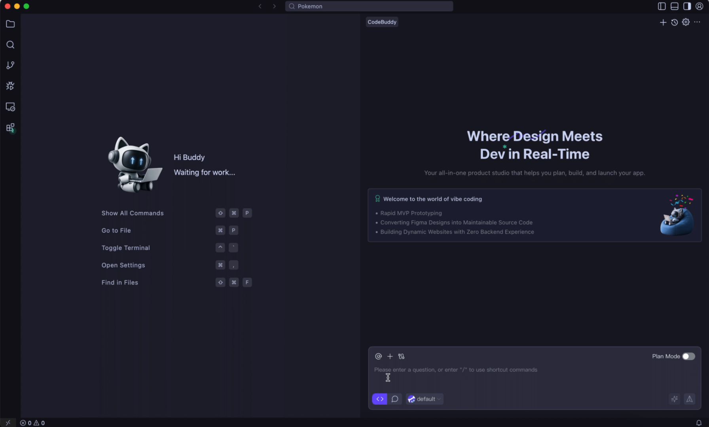
Task: Select the CodeBuddy panel tab
Action: [382, 22]
